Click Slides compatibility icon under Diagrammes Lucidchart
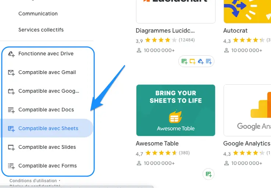The height and width of the screenshot is (188, 271). [193, 61]
